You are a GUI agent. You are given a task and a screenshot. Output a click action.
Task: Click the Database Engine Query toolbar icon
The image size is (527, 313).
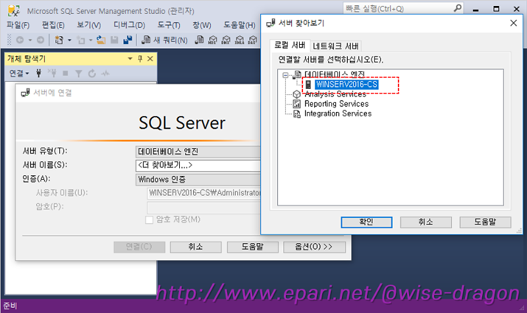(x=200, y=40)
